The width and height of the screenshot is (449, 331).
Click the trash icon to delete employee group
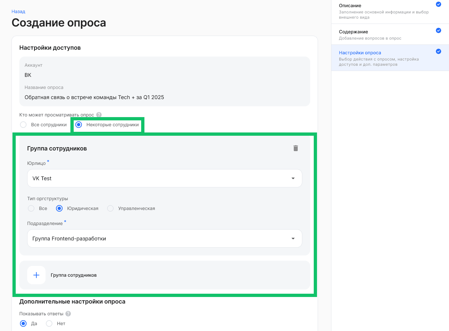[x=296, y=148]
